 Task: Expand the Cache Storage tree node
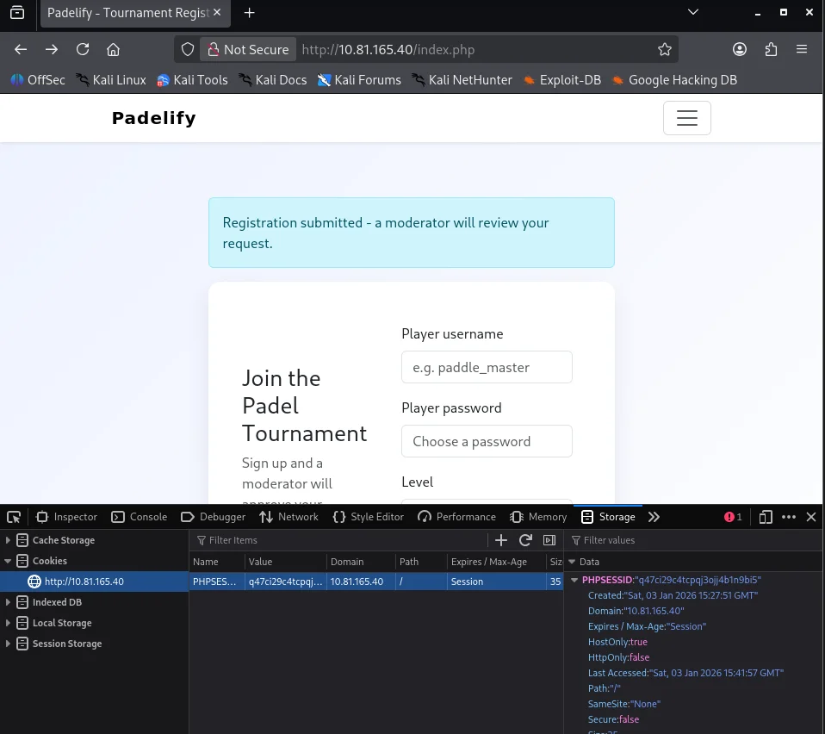point(9,540)
